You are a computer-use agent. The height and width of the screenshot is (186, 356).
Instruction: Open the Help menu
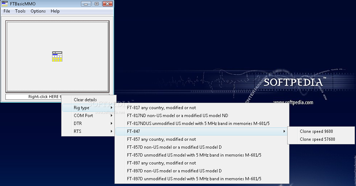coord(55,11)
